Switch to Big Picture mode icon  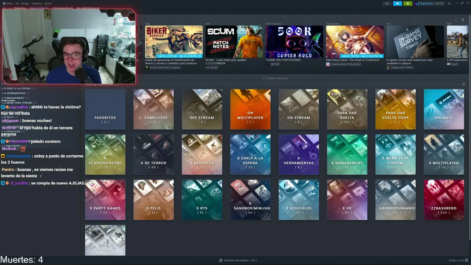(449, 3)
